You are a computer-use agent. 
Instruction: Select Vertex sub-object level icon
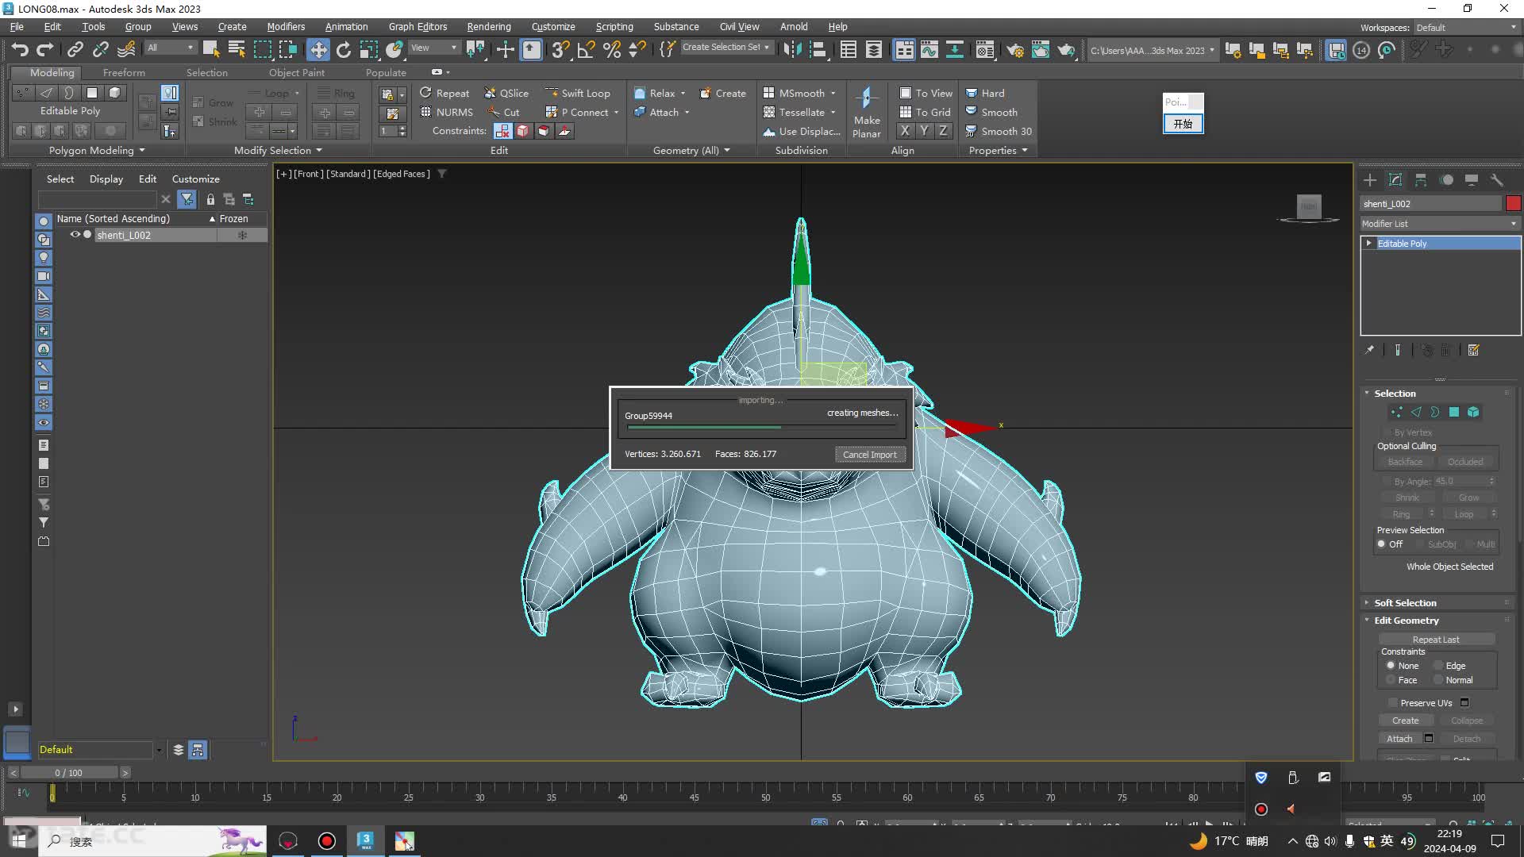point(1397,412)
